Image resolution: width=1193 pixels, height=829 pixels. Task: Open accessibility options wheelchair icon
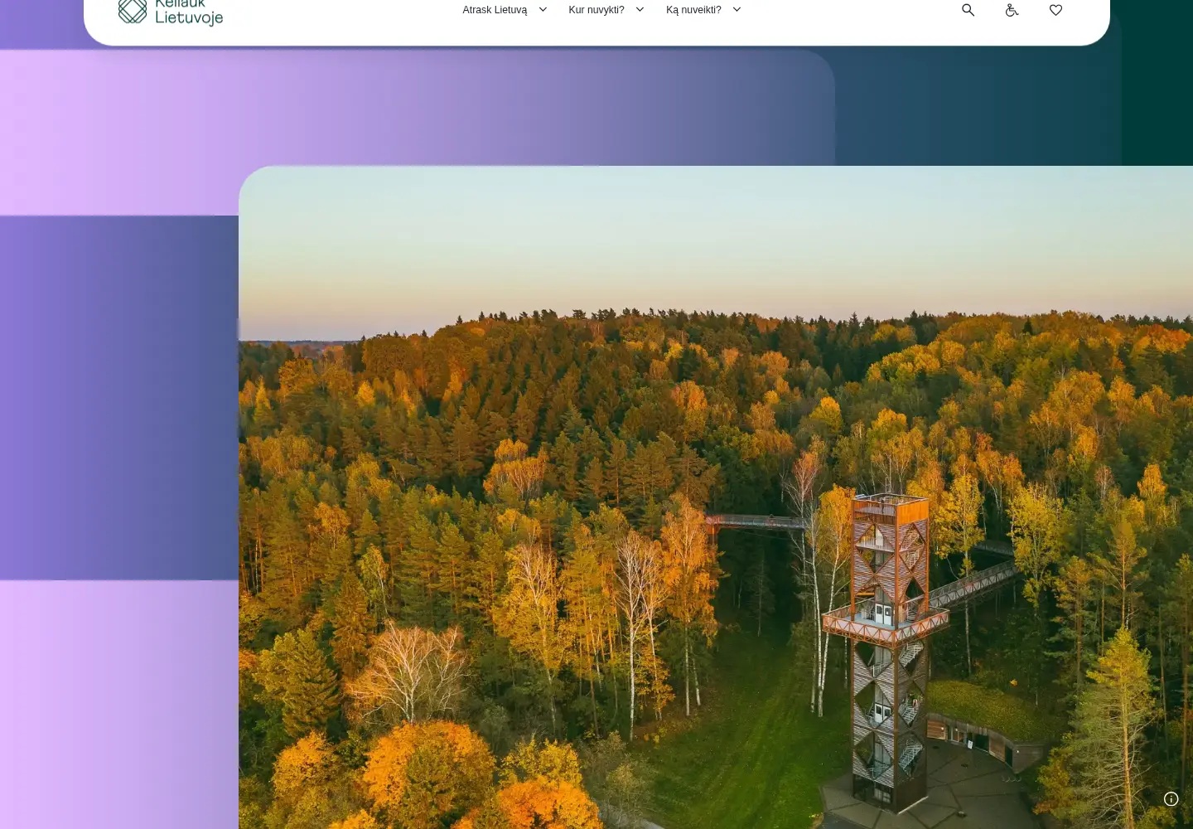1012,10
